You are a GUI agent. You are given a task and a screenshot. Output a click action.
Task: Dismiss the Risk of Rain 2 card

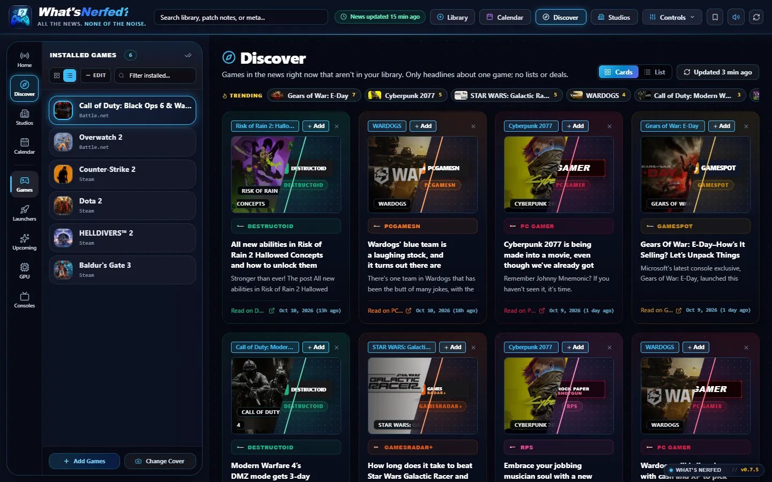coord(337,126)
